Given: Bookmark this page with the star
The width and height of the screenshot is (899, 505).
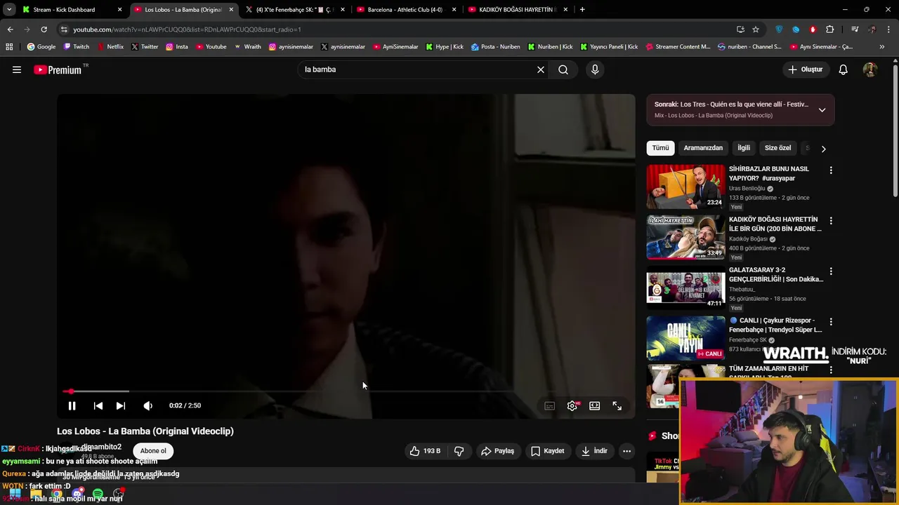Looking at the screenshot, I should [756, 29].
